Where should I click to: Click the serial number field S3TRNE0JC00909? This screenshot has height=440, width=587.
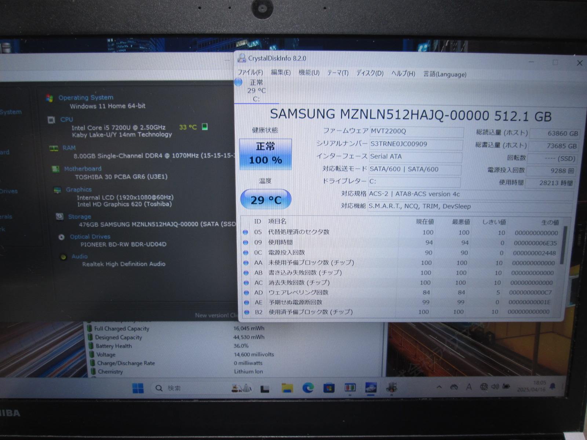[416, 144]
